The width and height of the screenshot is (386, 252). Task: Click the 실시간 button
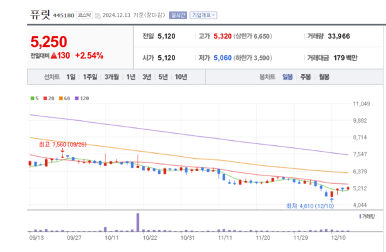[178, 15]
